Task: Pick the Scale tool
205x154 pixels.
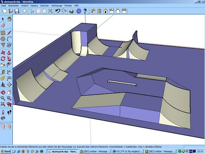Action: click(3, 64)
